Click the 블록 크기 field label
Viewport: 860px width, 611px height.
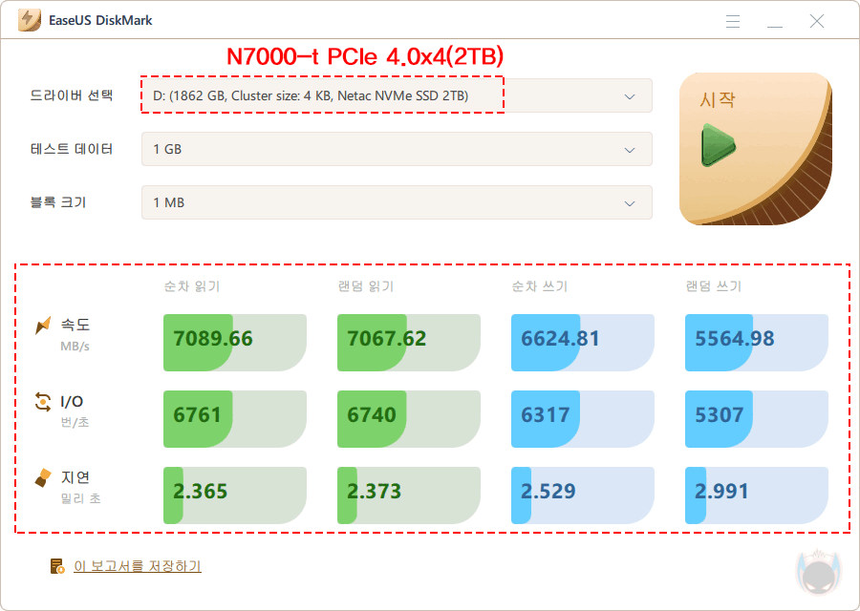coord(58,202)
